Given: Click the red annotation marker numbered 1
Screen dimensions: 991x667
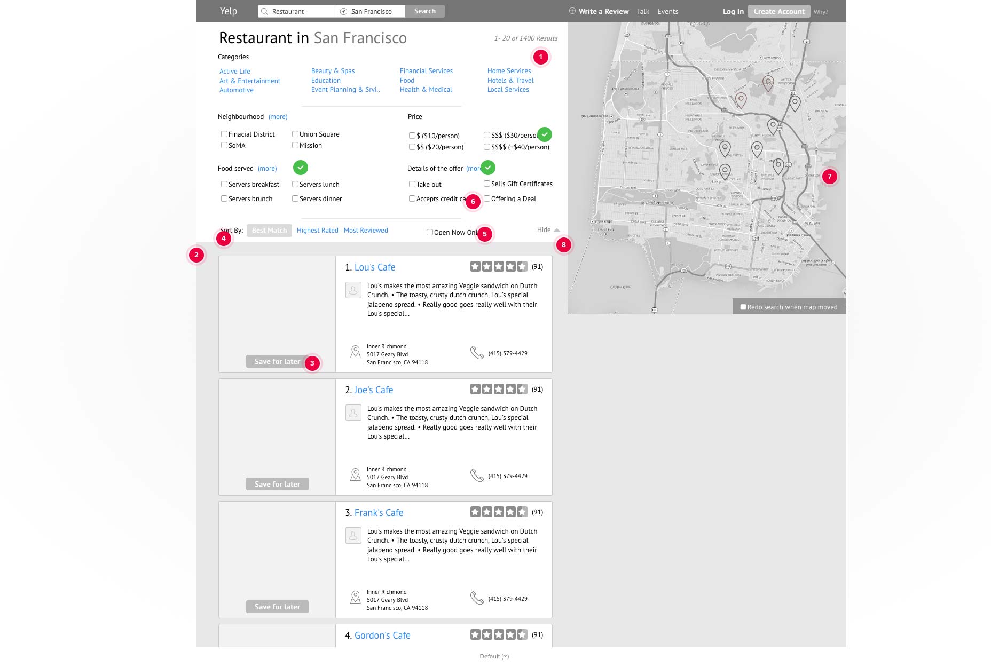Looking at the screenshot, I should click(x=540, y=57).
